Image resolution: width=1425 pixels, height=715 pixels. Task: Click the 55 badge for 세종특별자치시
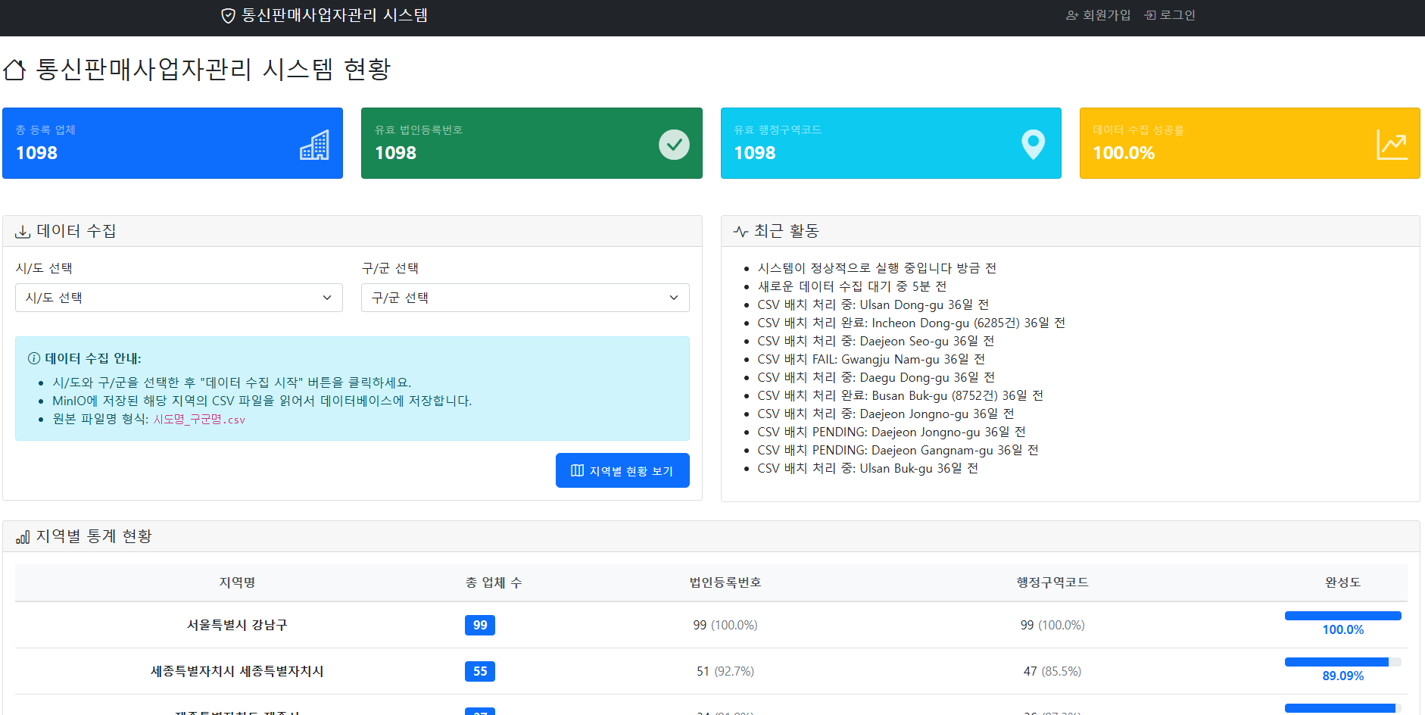point(479,671)
